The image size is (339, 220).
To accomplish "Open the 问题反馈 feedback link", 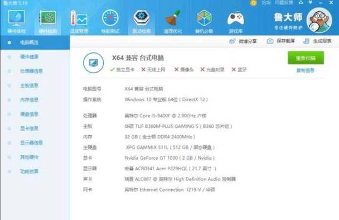I will click(284, 3).
